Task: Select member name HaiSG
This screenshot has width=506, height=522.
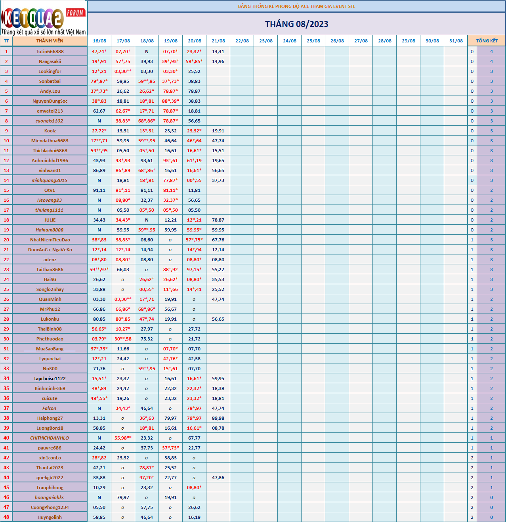Action: [x=50, y=279]
